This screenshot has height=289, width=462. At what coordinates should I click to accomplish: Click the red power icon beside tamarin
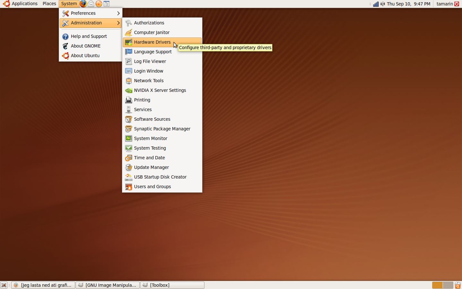(x=457, y=4)
